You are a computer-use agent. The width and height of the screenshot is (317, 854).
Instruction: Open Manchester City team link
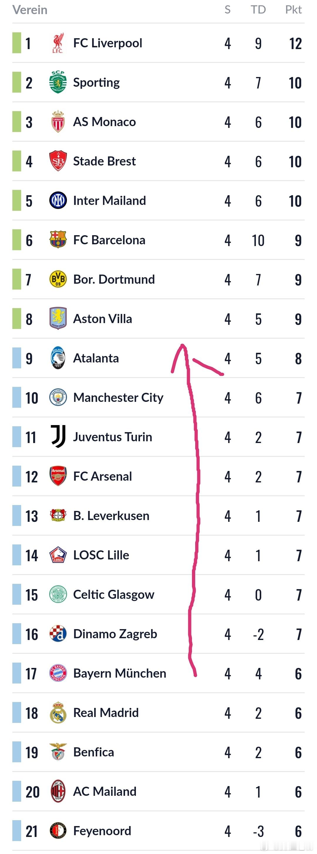(x=118, y=397)
